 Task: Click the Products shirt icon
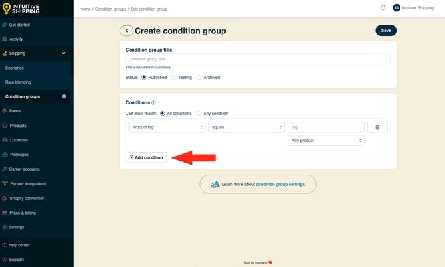(x=5, y=126)
